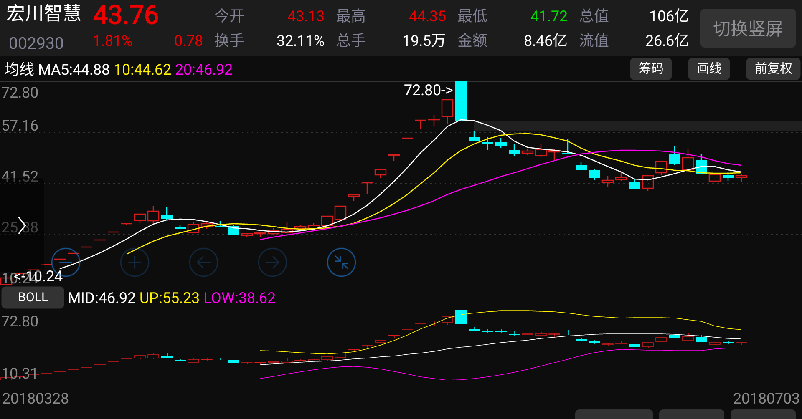
Task: Tap the zoom out minus circle icon
Action: [x=66, y=262]
